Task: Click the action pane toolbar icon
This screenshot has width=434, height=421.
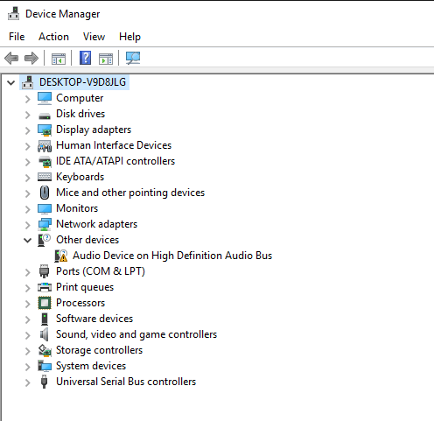Action: tap(106, 59)
